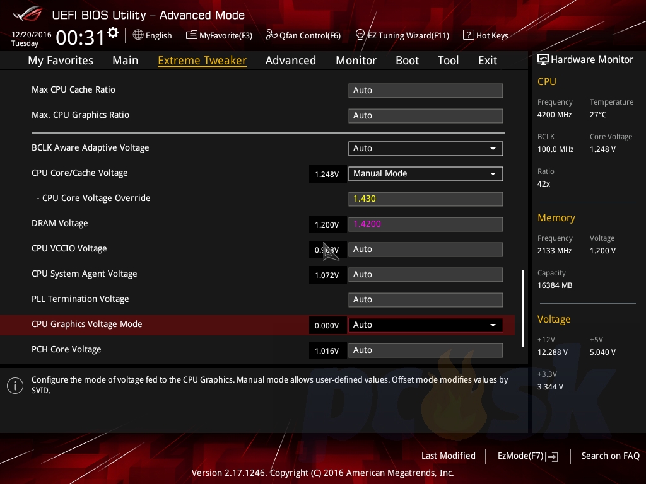Screen dimensions: 646x484
Task: Click the EZ Tuning Wizard bulb icon
Action: [360, 35]
